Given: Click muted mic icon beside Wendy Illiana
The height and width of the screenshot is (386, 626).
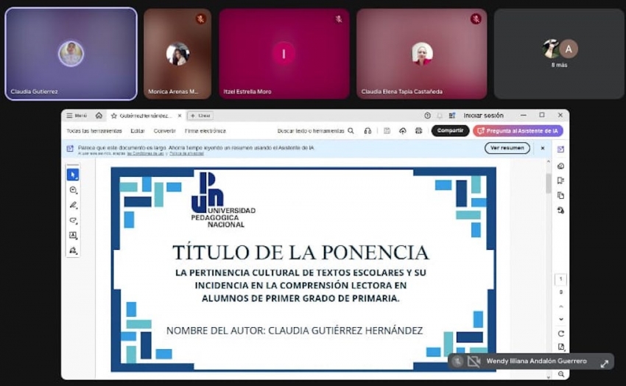Looking at the screenshot, I should [457, 362].
